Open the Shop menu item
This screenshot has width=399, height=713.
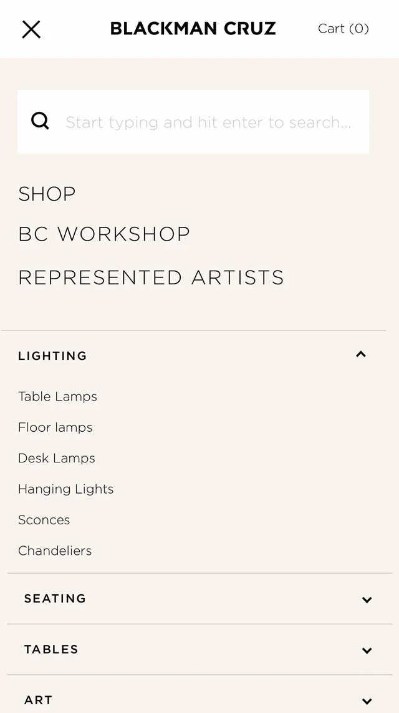[x=47, y=194]
